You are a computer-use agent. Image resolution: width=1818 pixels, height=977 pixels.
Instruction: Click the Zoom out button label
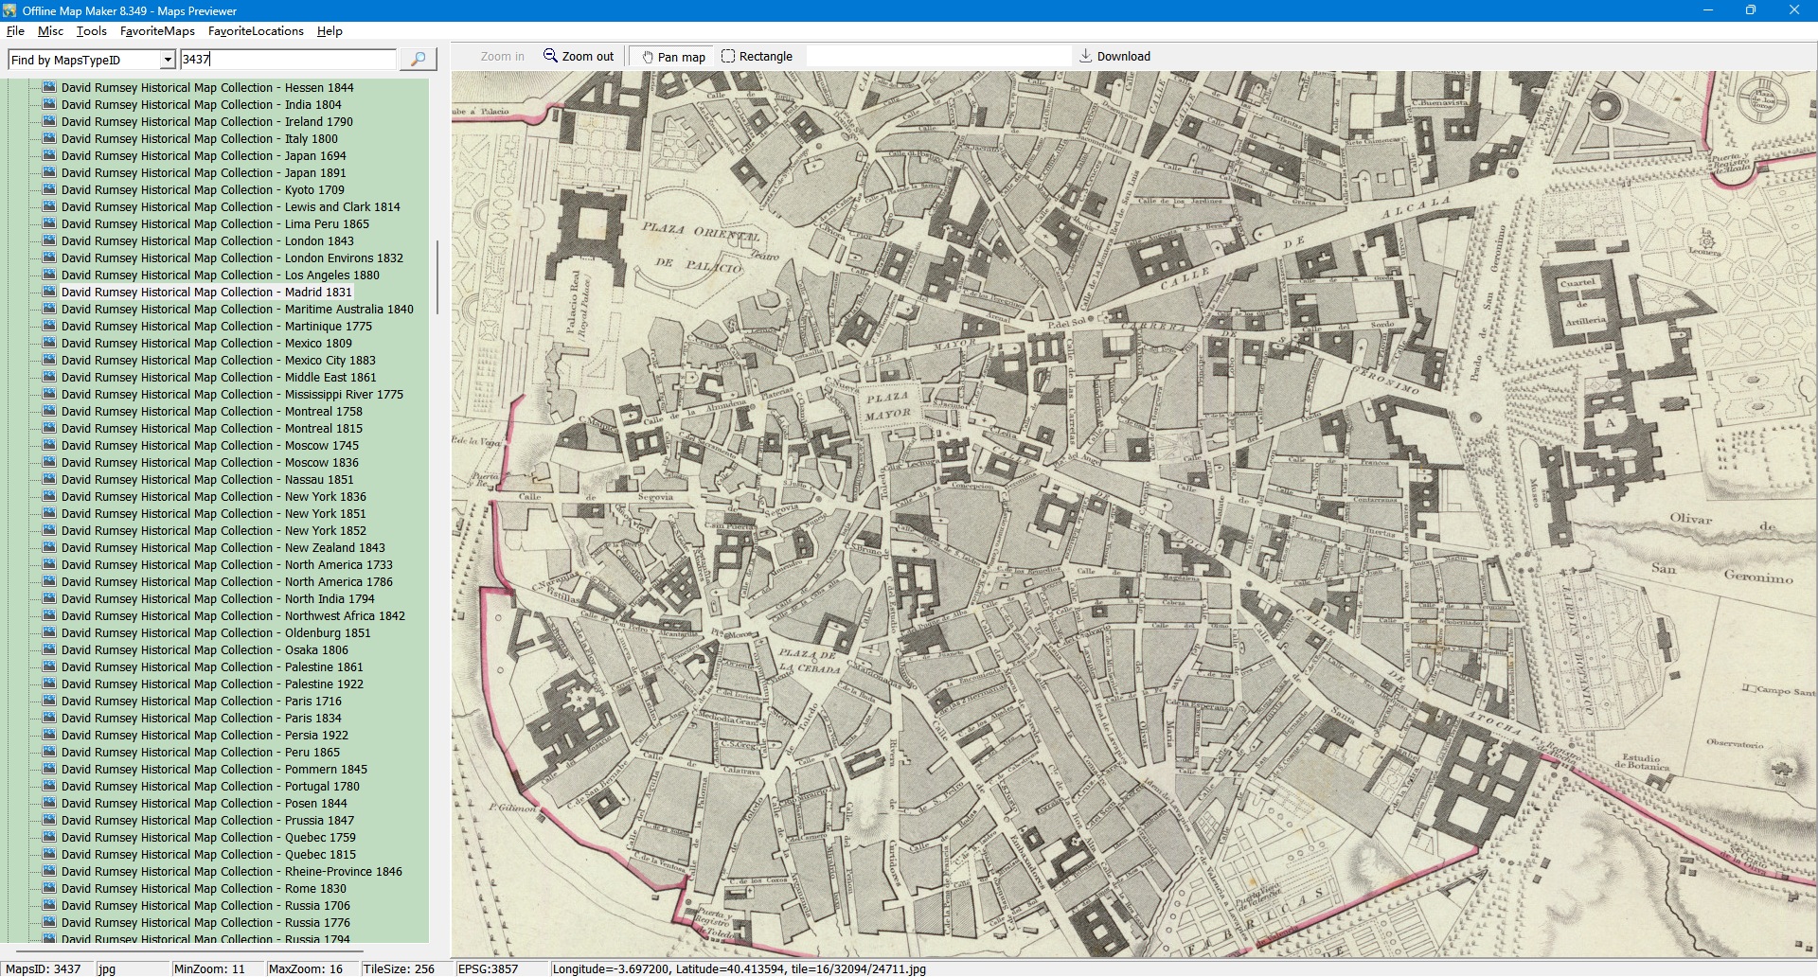pos(588,56)
